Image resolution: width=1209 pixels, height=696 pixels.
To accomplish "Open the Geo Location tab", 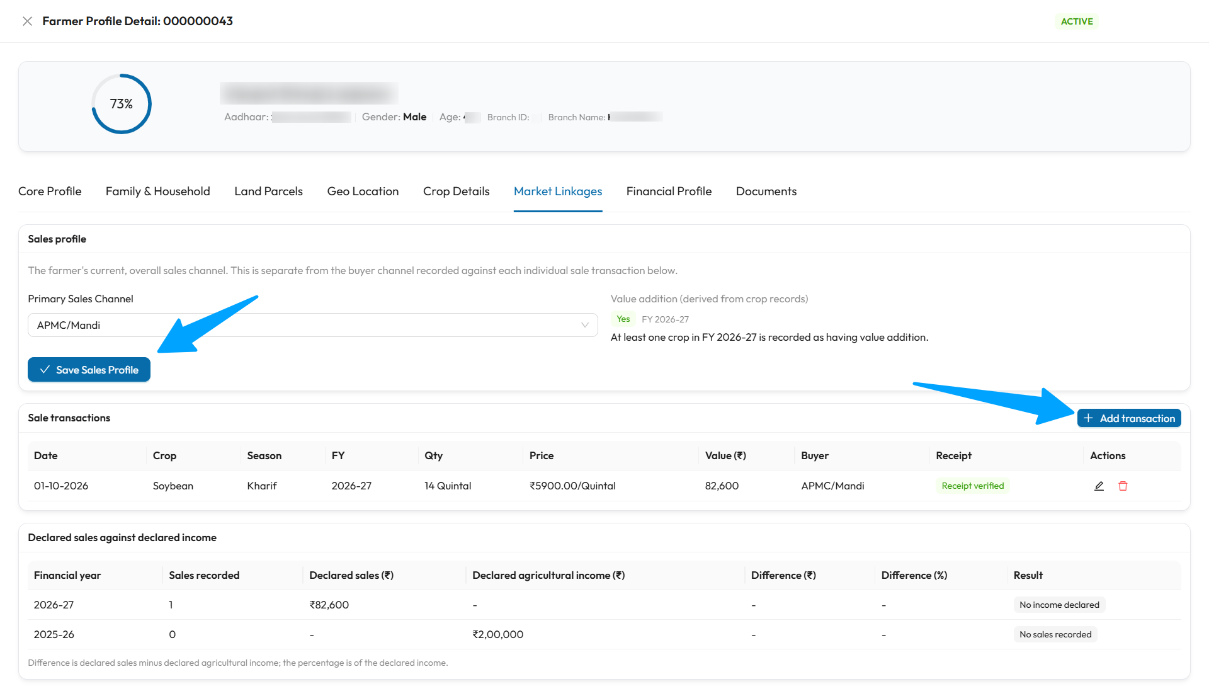I will pos(363,191).
